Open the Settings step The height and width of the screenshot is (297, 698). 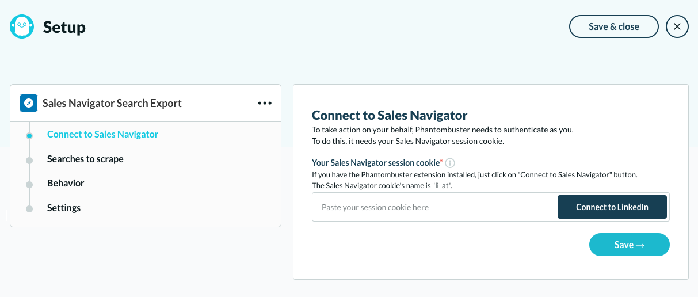click(64, 208)
